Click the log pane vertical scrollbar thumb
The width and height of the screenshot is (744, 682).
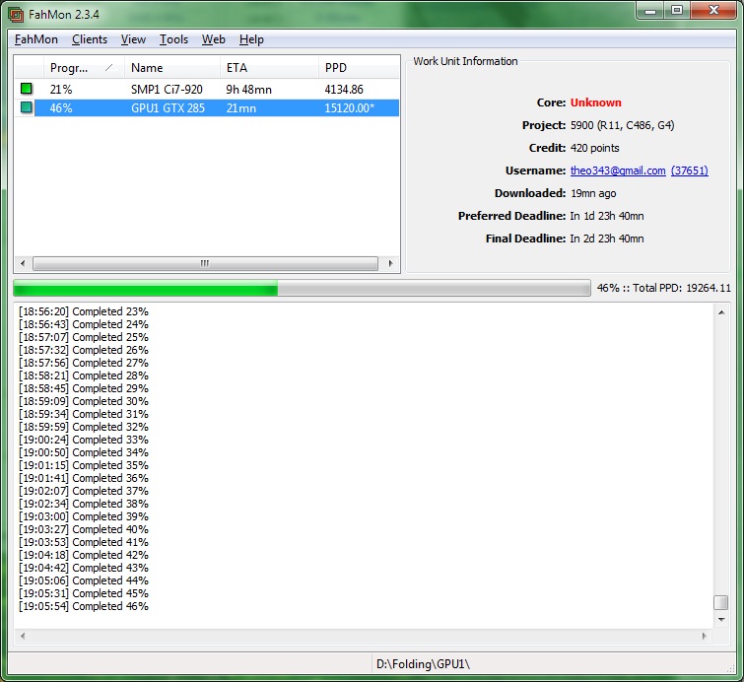pyautogui.click(x=721, y=602)
